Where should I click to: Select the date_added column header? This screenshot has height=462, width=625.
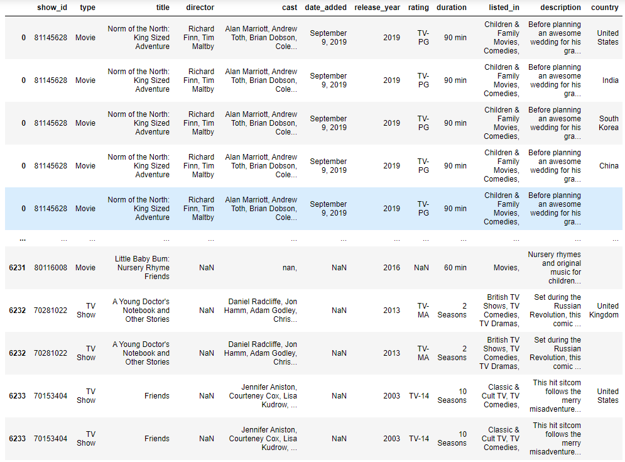pos(325,8)
